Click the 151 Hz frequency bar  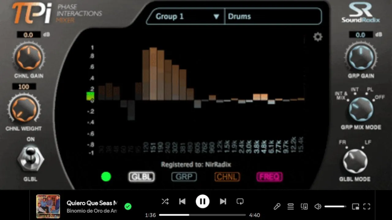point(153,74)
